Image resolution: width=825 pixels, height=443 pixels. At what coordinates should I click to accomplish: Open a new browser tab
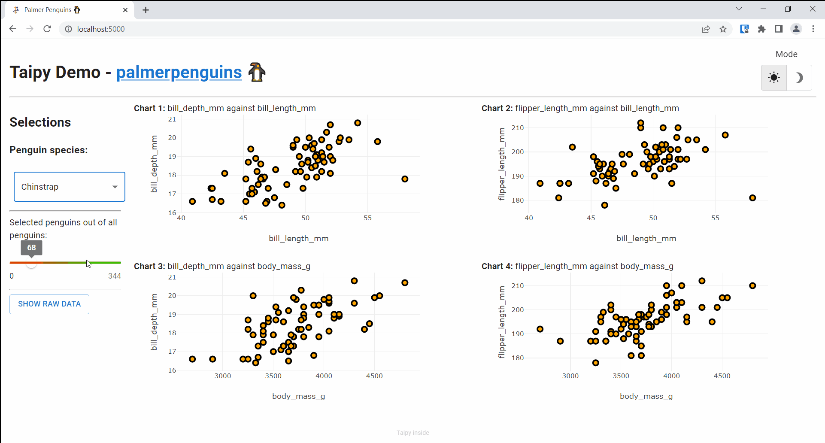tap(146, 10)
